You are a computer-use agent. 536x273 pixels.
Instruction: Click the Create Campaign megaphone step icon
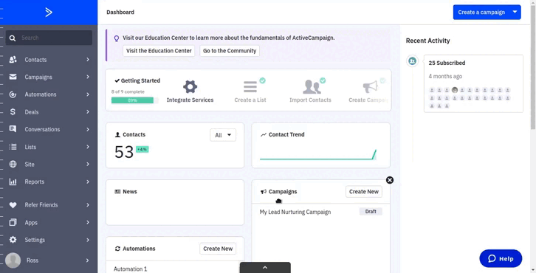coord(370,87)
